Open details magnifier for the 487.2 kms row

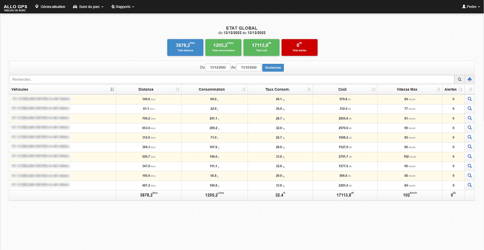coord(470,185)
